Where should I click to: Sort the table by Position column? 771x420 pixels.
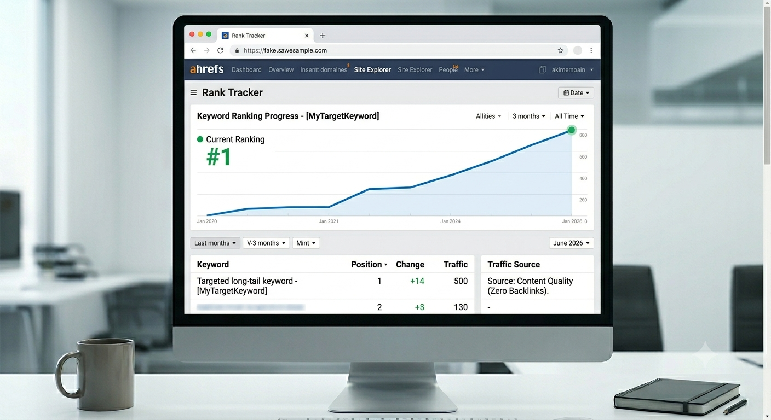369,264
